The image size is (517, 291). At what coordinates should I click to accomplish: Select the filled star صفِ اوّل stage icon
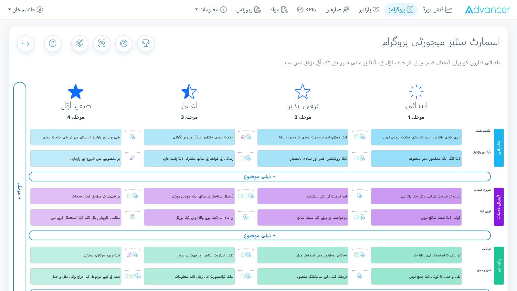click(x=76, y=92)
